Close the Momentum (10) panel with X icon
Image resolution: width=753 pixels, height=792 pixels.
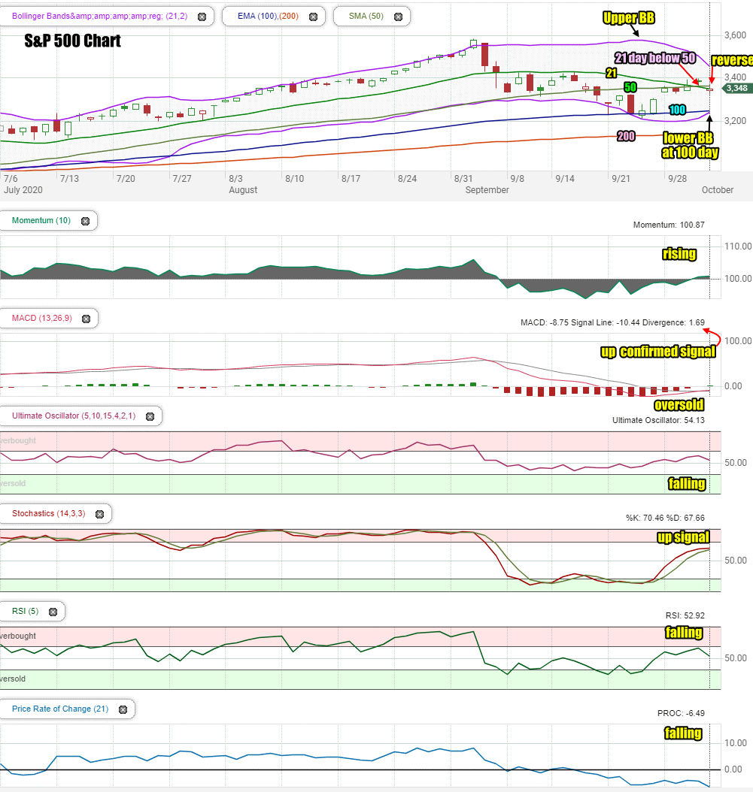tap(86, 221)
